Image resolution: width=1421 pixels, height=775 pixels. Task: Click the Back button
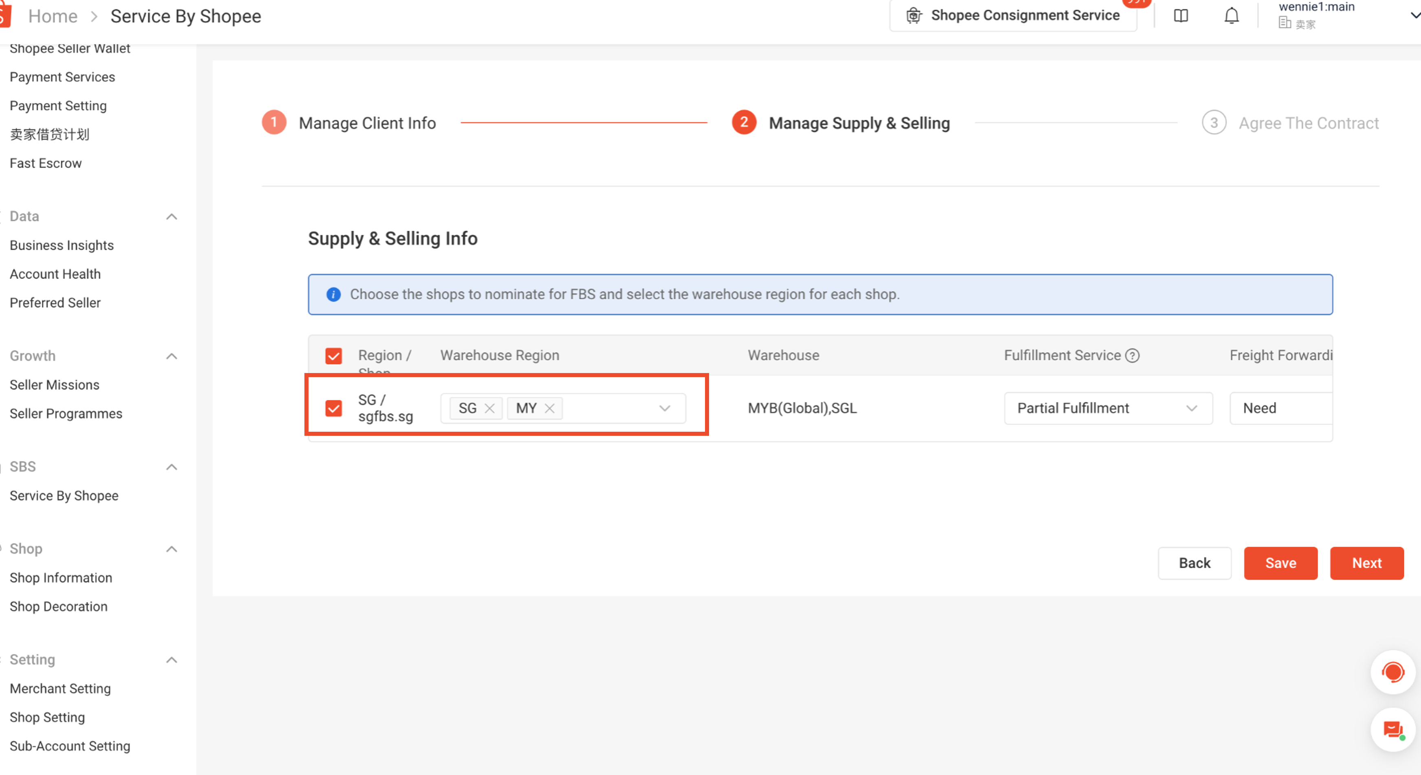click(x=1194, y=563)
